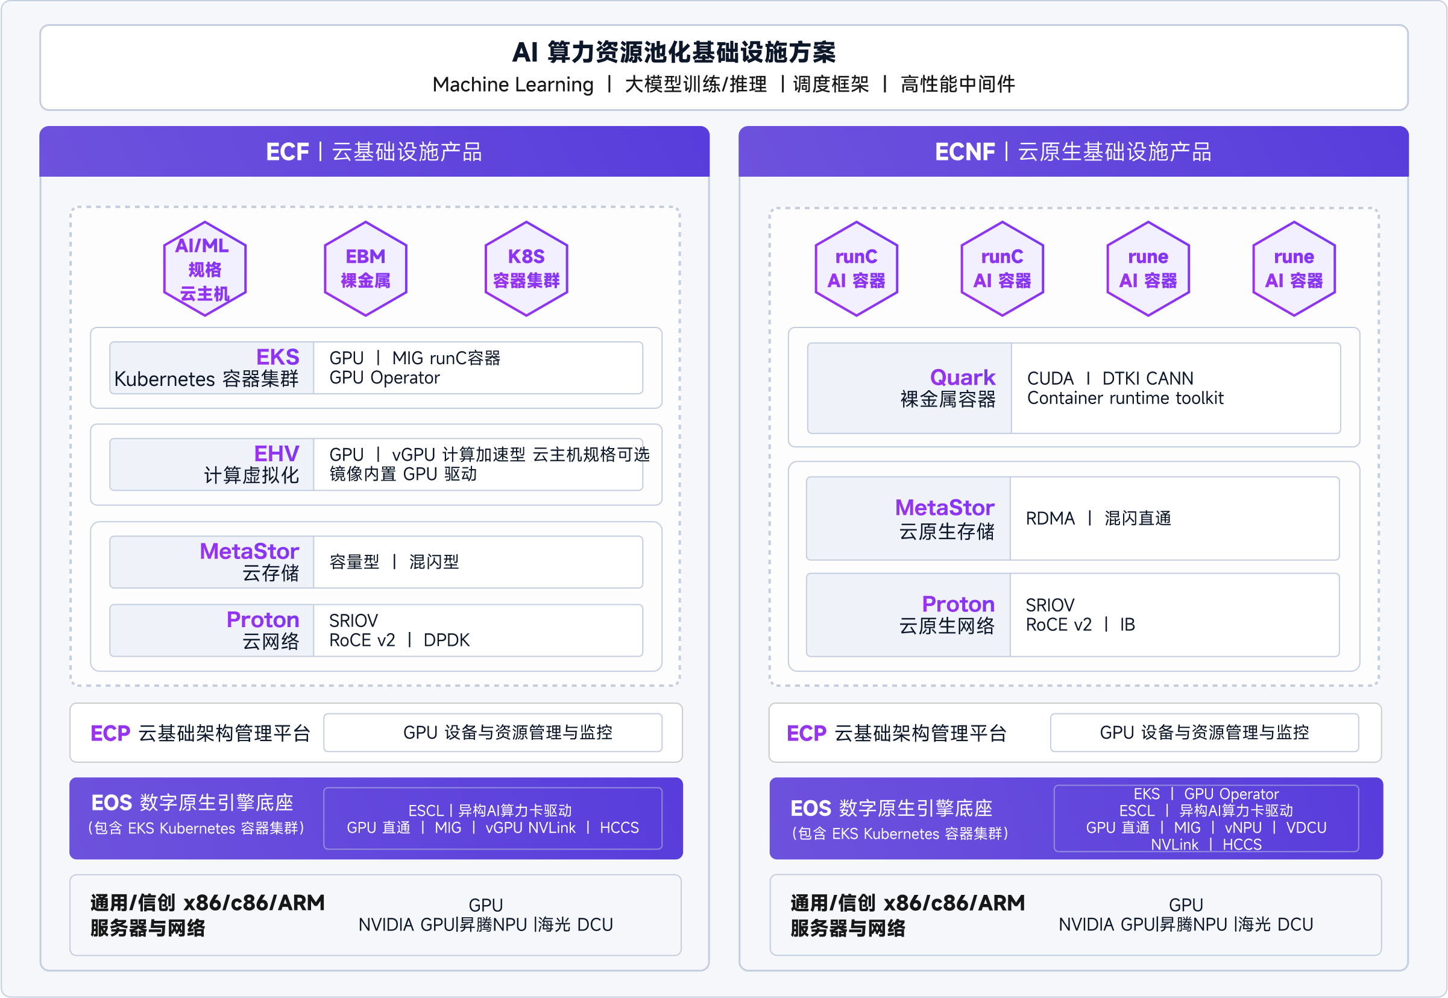Click EOS 数字原生引擎底座 in ECNF column
The width and height of the screenshot is (1448, 998).
coord(892,808)
